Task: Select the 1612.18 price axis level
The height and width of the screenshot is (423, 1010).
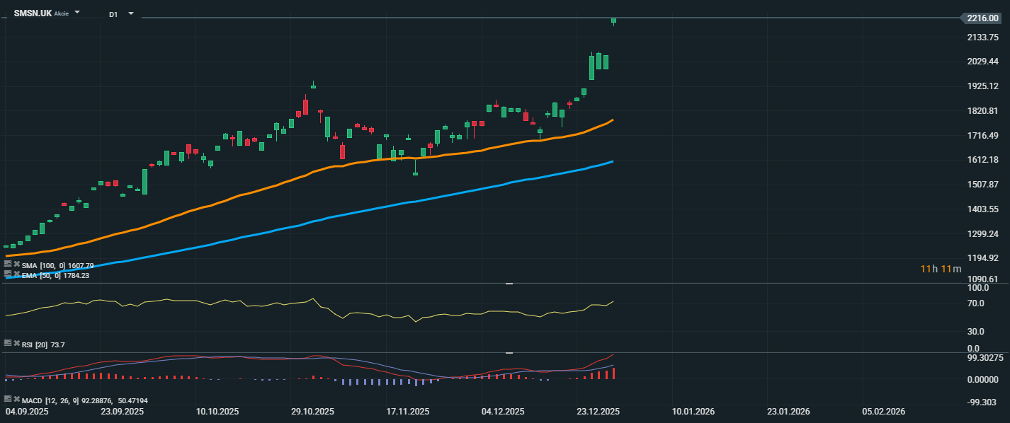Action: tap(983, 160)
